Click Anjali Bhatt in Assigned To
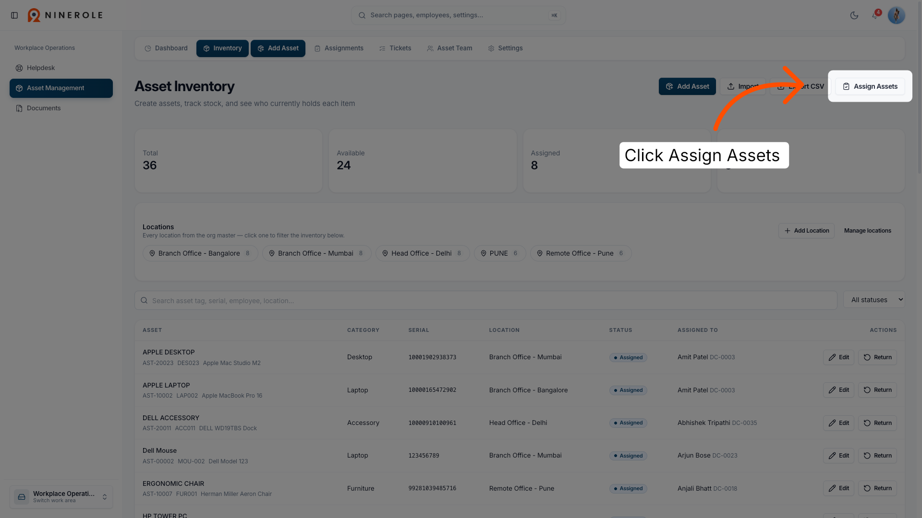Screen dimensions: 922x518 pos(694,488)
